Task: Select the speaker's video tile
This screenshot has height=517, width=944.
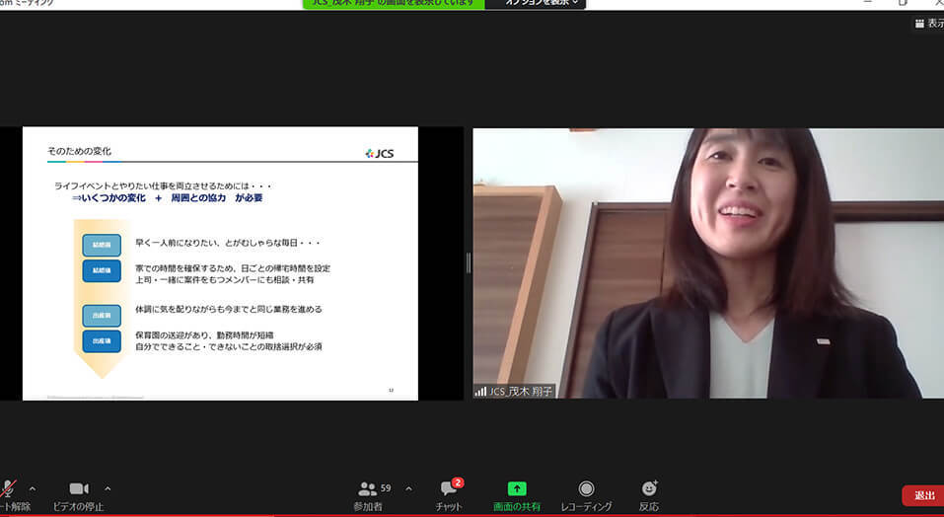Action: [x=707, y=262]
